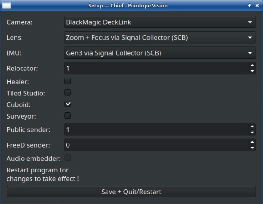
Task: Enable the Healer checkbox
Action: (68, 81)
